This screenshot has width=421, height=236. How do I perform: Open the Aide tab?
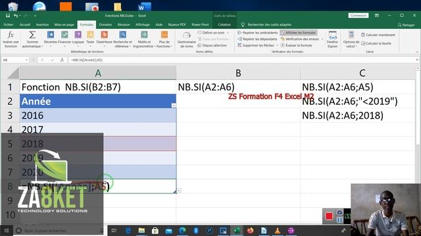click(159, 25)
